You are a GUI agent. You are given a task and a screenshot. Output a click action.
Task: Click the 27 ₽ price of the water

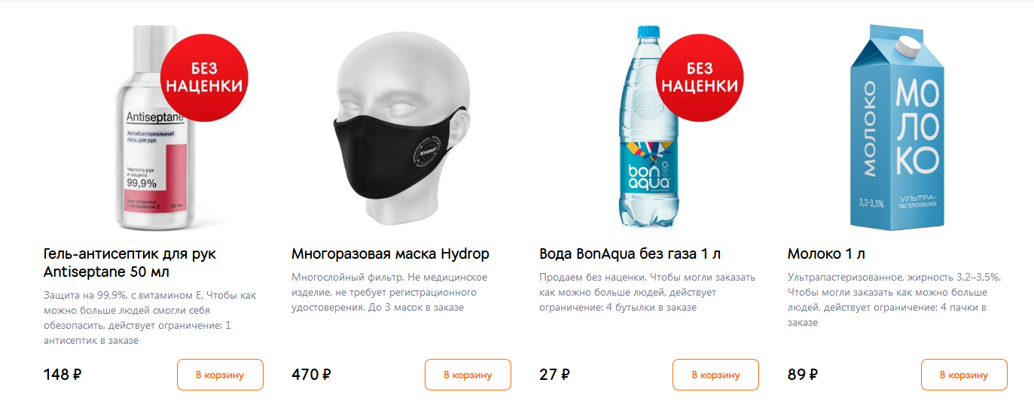tap(554, 375)
